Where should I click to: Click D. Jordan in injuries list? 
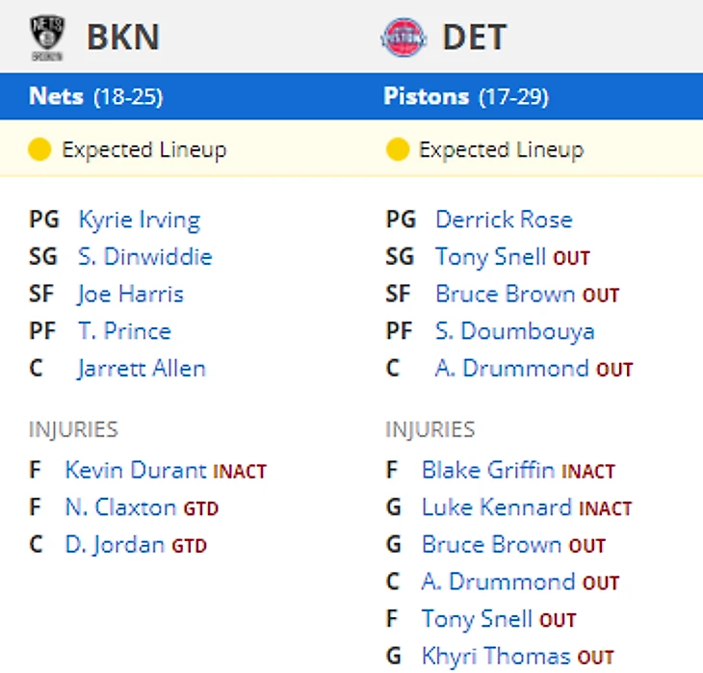(115, 545)
